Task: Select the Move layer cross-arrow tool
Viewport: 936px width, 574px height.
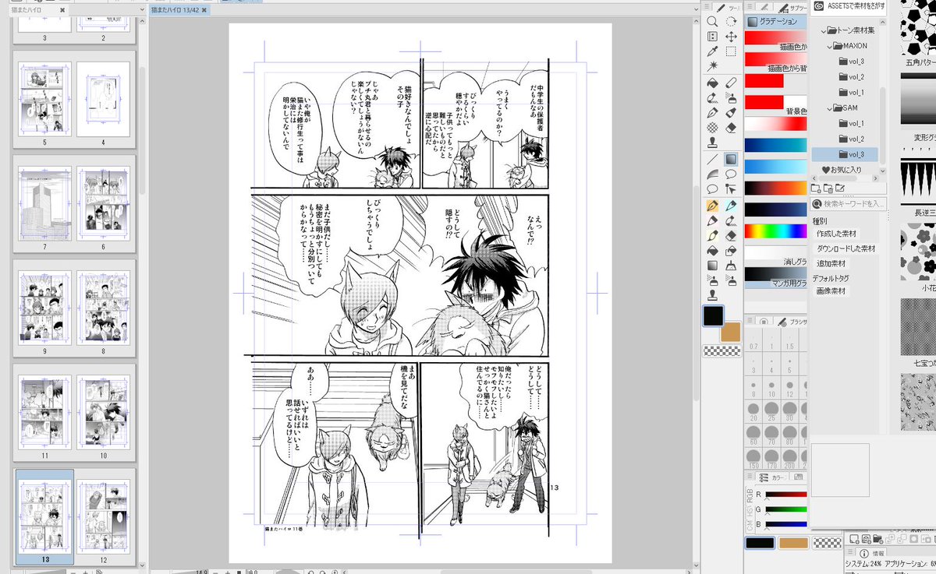Action: click(x=731, y=37)
